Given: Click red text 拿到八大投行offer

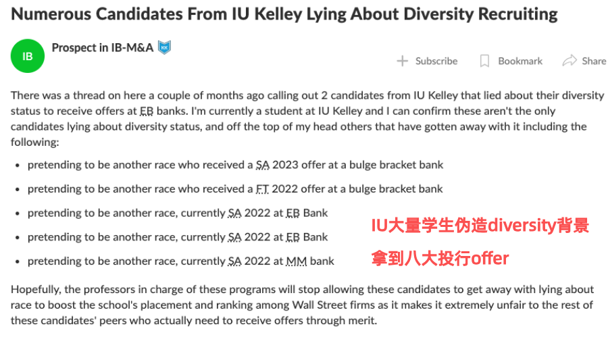Looking at the screenshot, I should coord(440,258).
